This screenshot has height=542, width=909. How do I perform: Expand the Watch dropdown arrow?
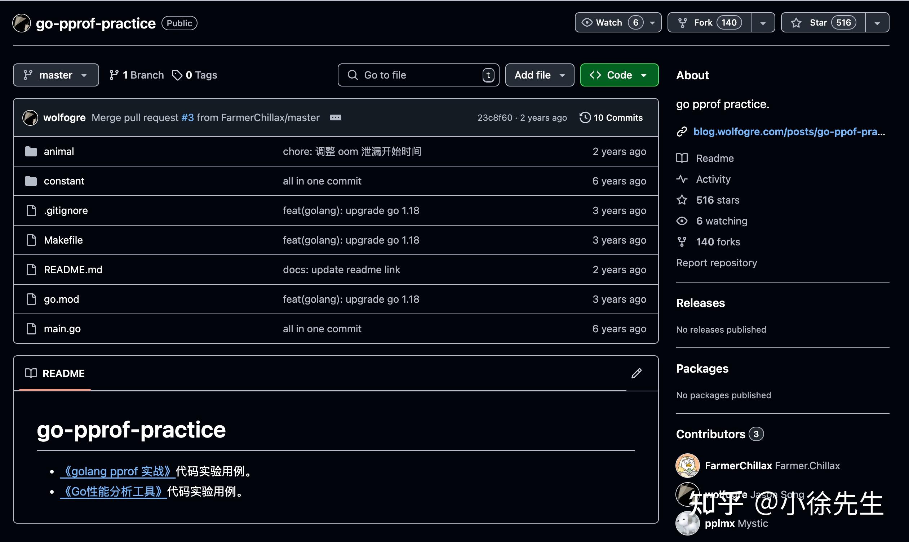(x=652, y=23)
